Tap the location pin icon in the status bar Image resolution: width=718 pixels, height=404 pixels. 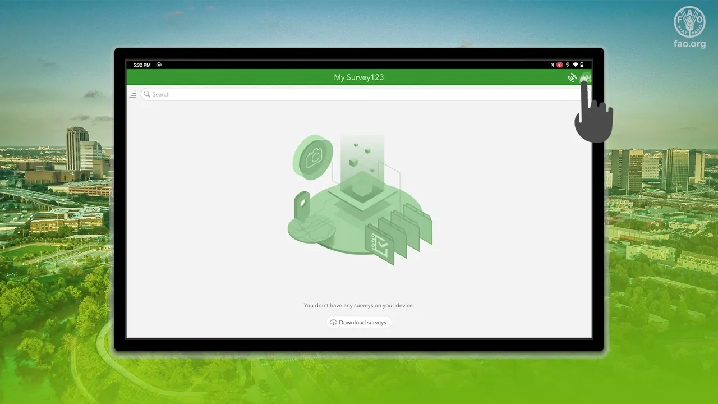click(568, 65)
